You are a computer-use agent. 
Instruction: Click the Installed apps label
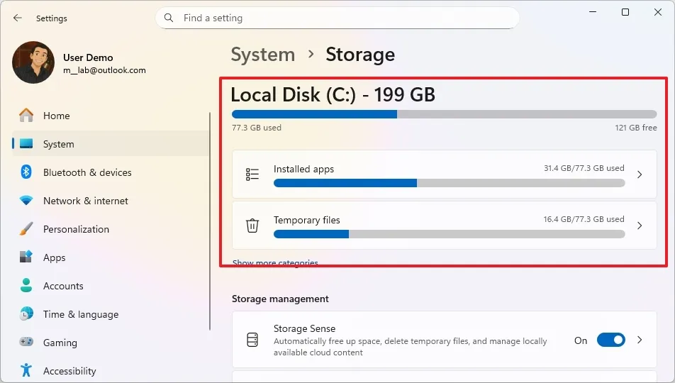pos(304,170)
